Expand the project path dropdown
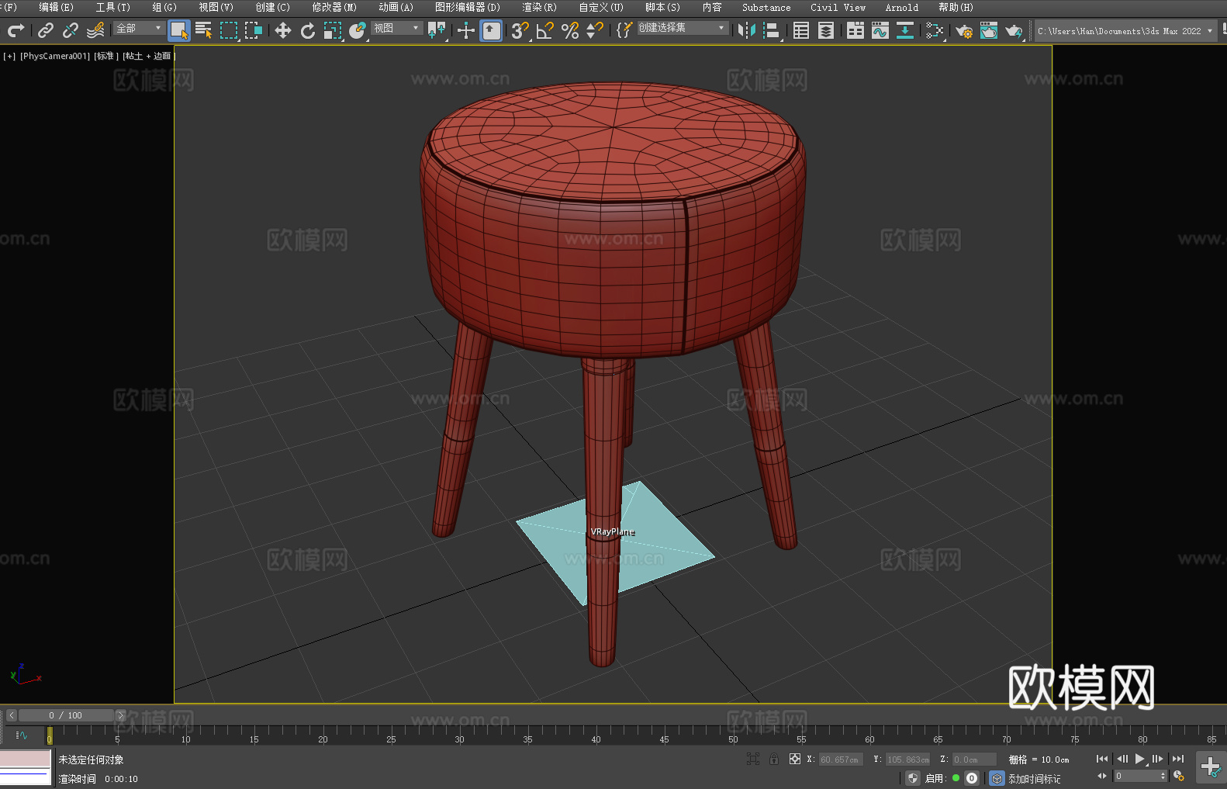 (x=1210, y=31)
